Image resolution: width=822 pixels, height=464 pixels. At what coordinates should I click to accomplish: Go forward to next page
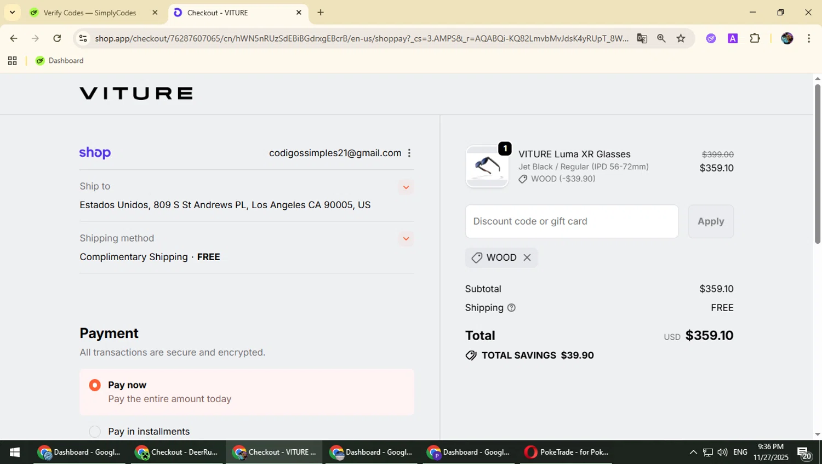tap(35, 38)
